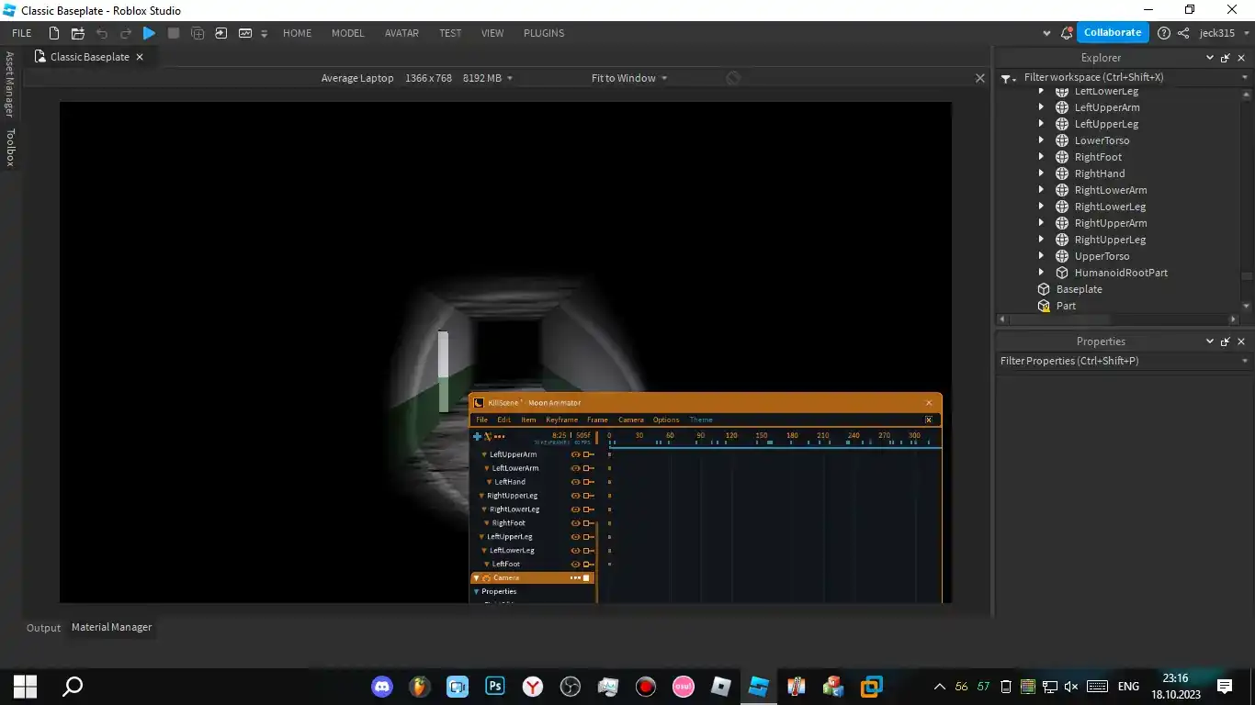The width and height of the screenshot is (1255, 705).
Task: Click the Explorer filter funnel icon
Action: (x=1007, y=78)
